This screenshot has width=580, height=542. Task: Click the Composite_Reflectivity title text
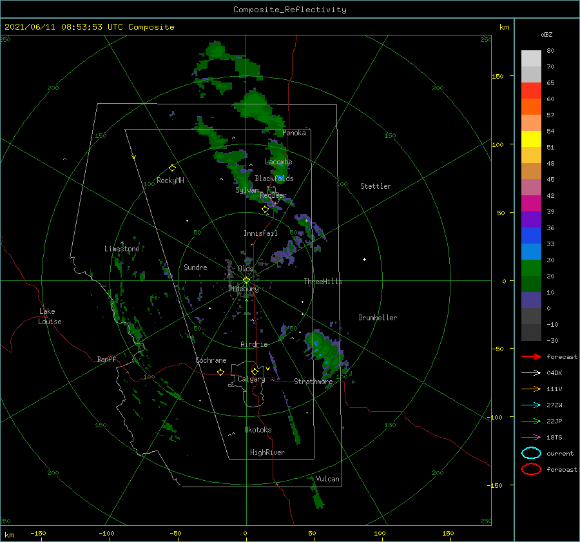290,10
